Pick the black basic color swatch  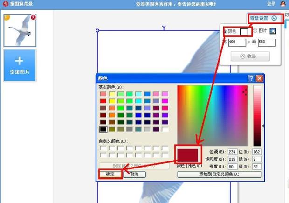click(103, 129)
